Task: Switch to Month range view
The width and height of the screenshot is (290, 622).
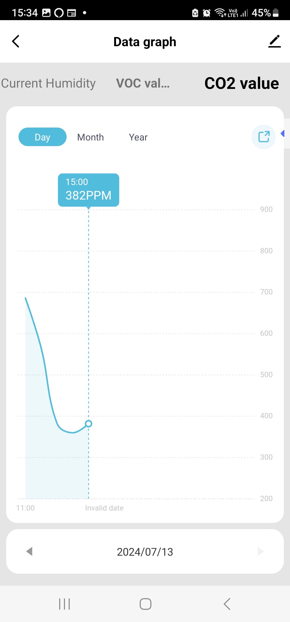Action: point(90,137)
